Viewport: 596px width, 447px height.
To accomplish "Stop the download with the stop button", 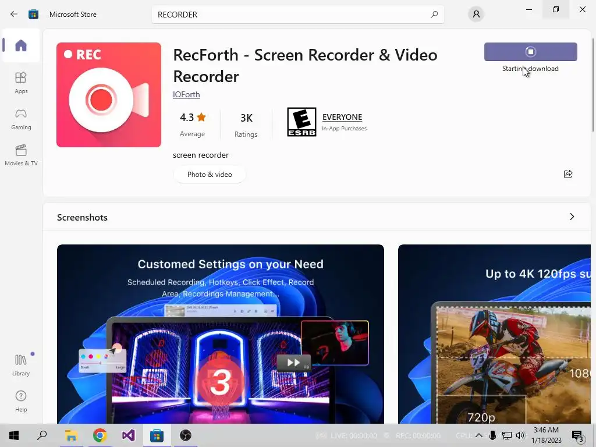I will point(531,52).
